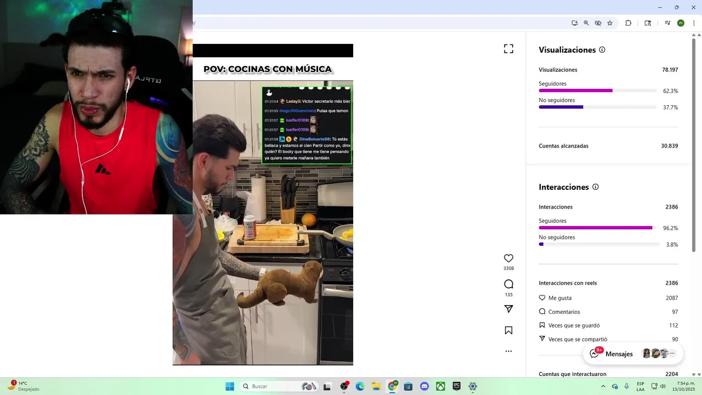Open Task View from the taskbar

(327, 386)
